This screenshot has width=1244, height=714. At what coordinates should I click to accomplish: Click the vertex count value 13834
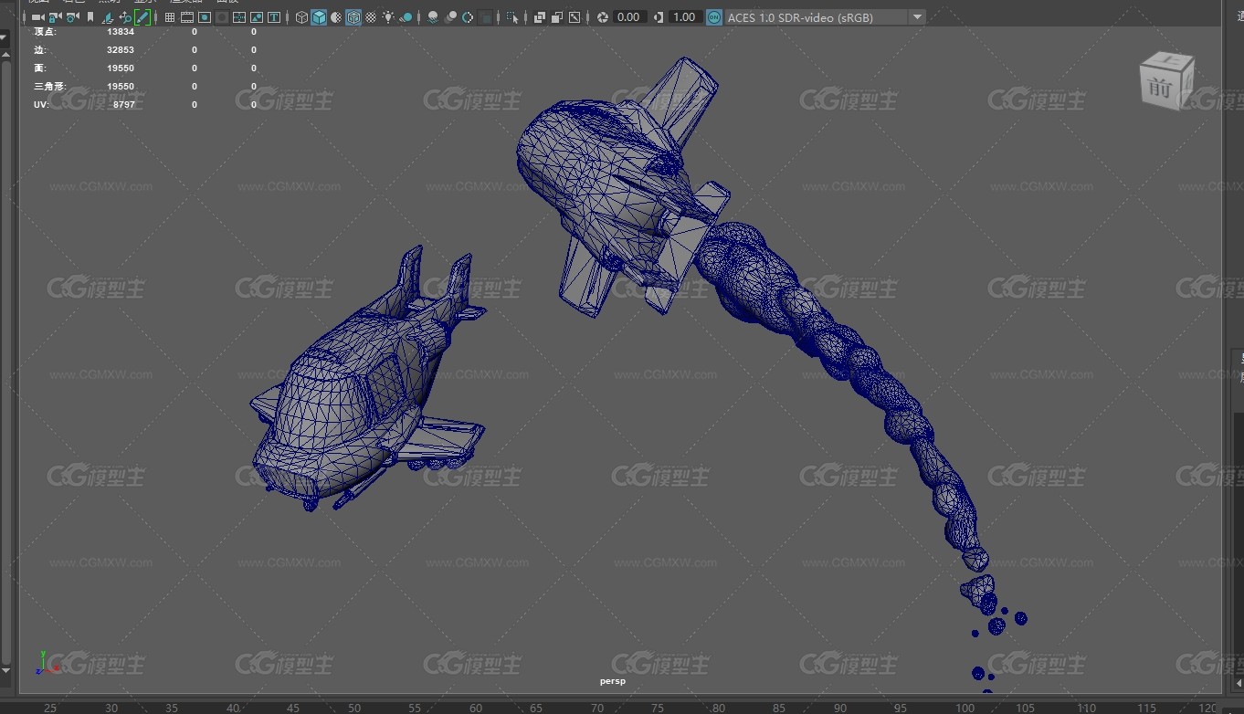[121, 32]
